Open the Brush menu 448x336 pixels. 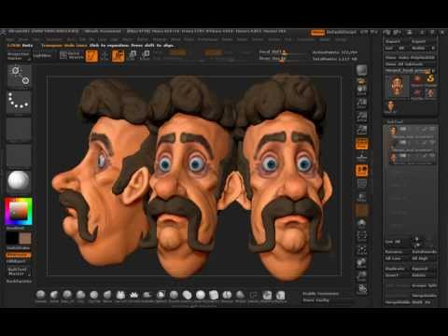tap(23, 39)
